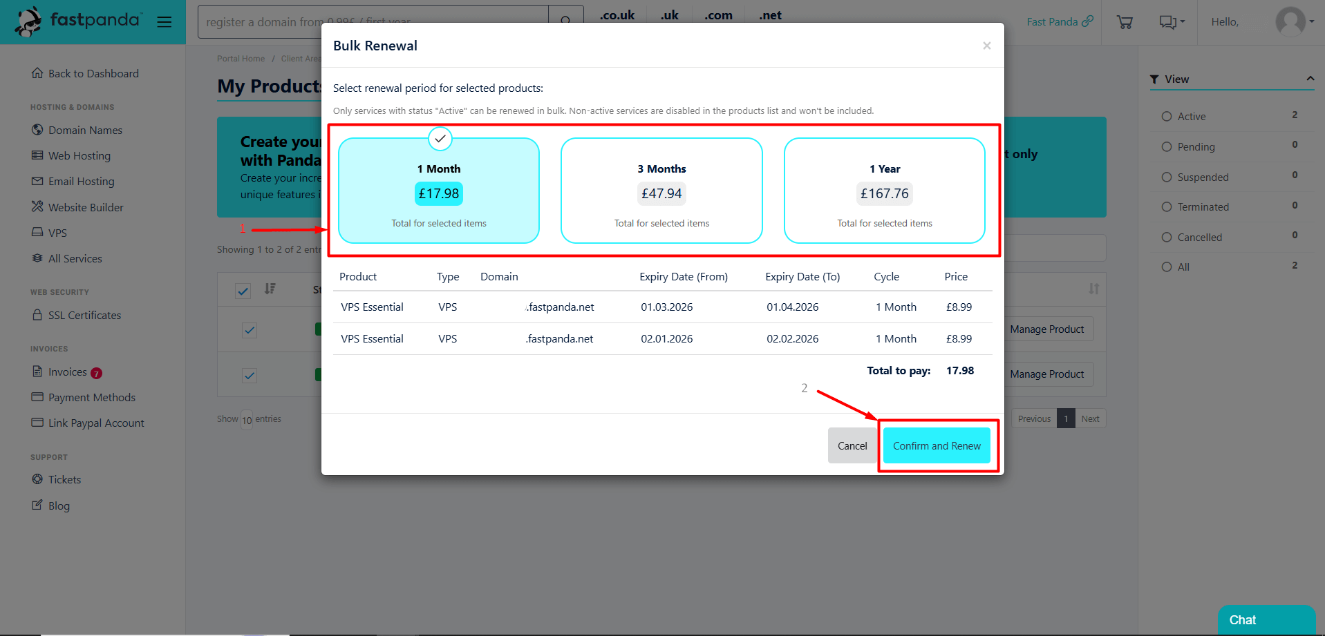Open the hamburger menu icon

click(x=164, y=22)
